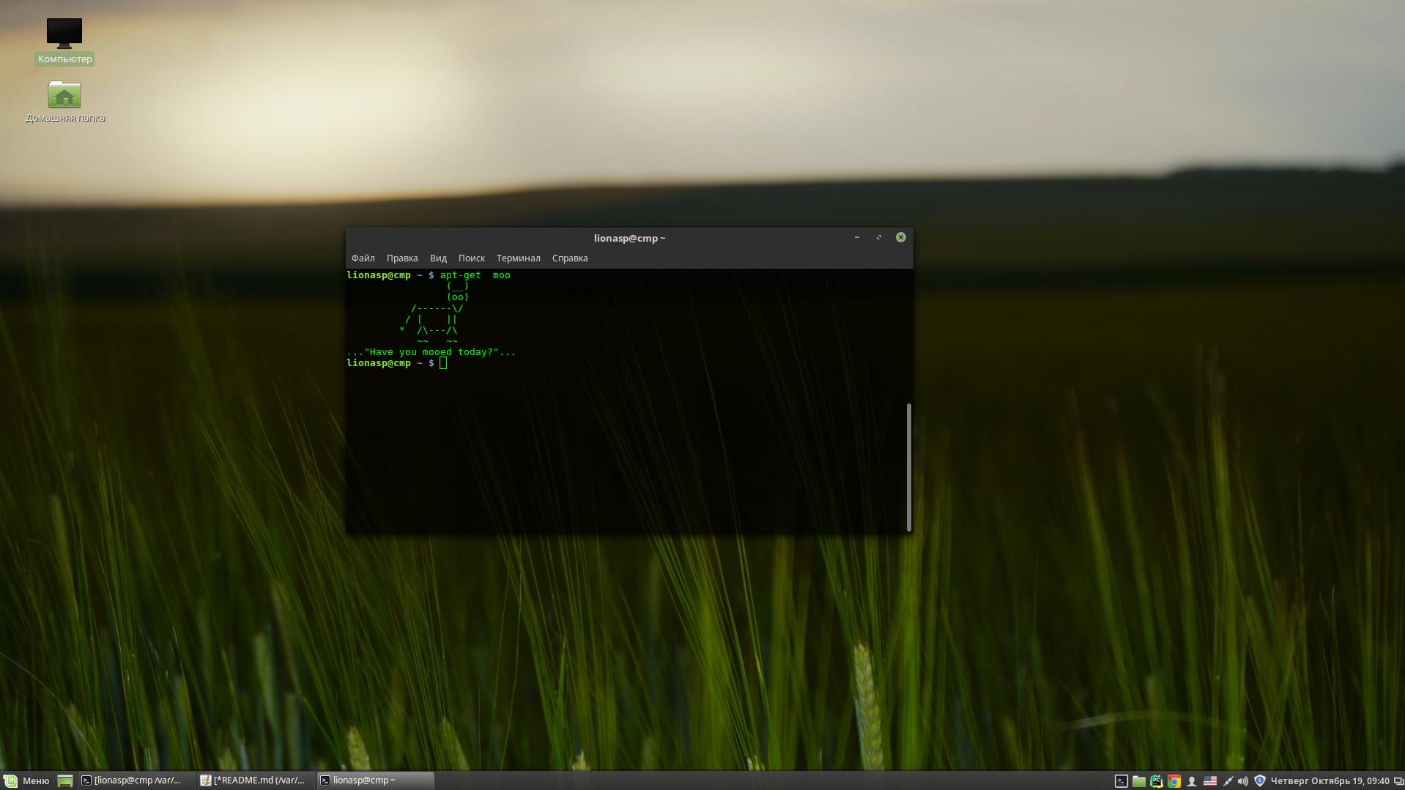Close the lionasp@cmp terminal window

[900, 237]
